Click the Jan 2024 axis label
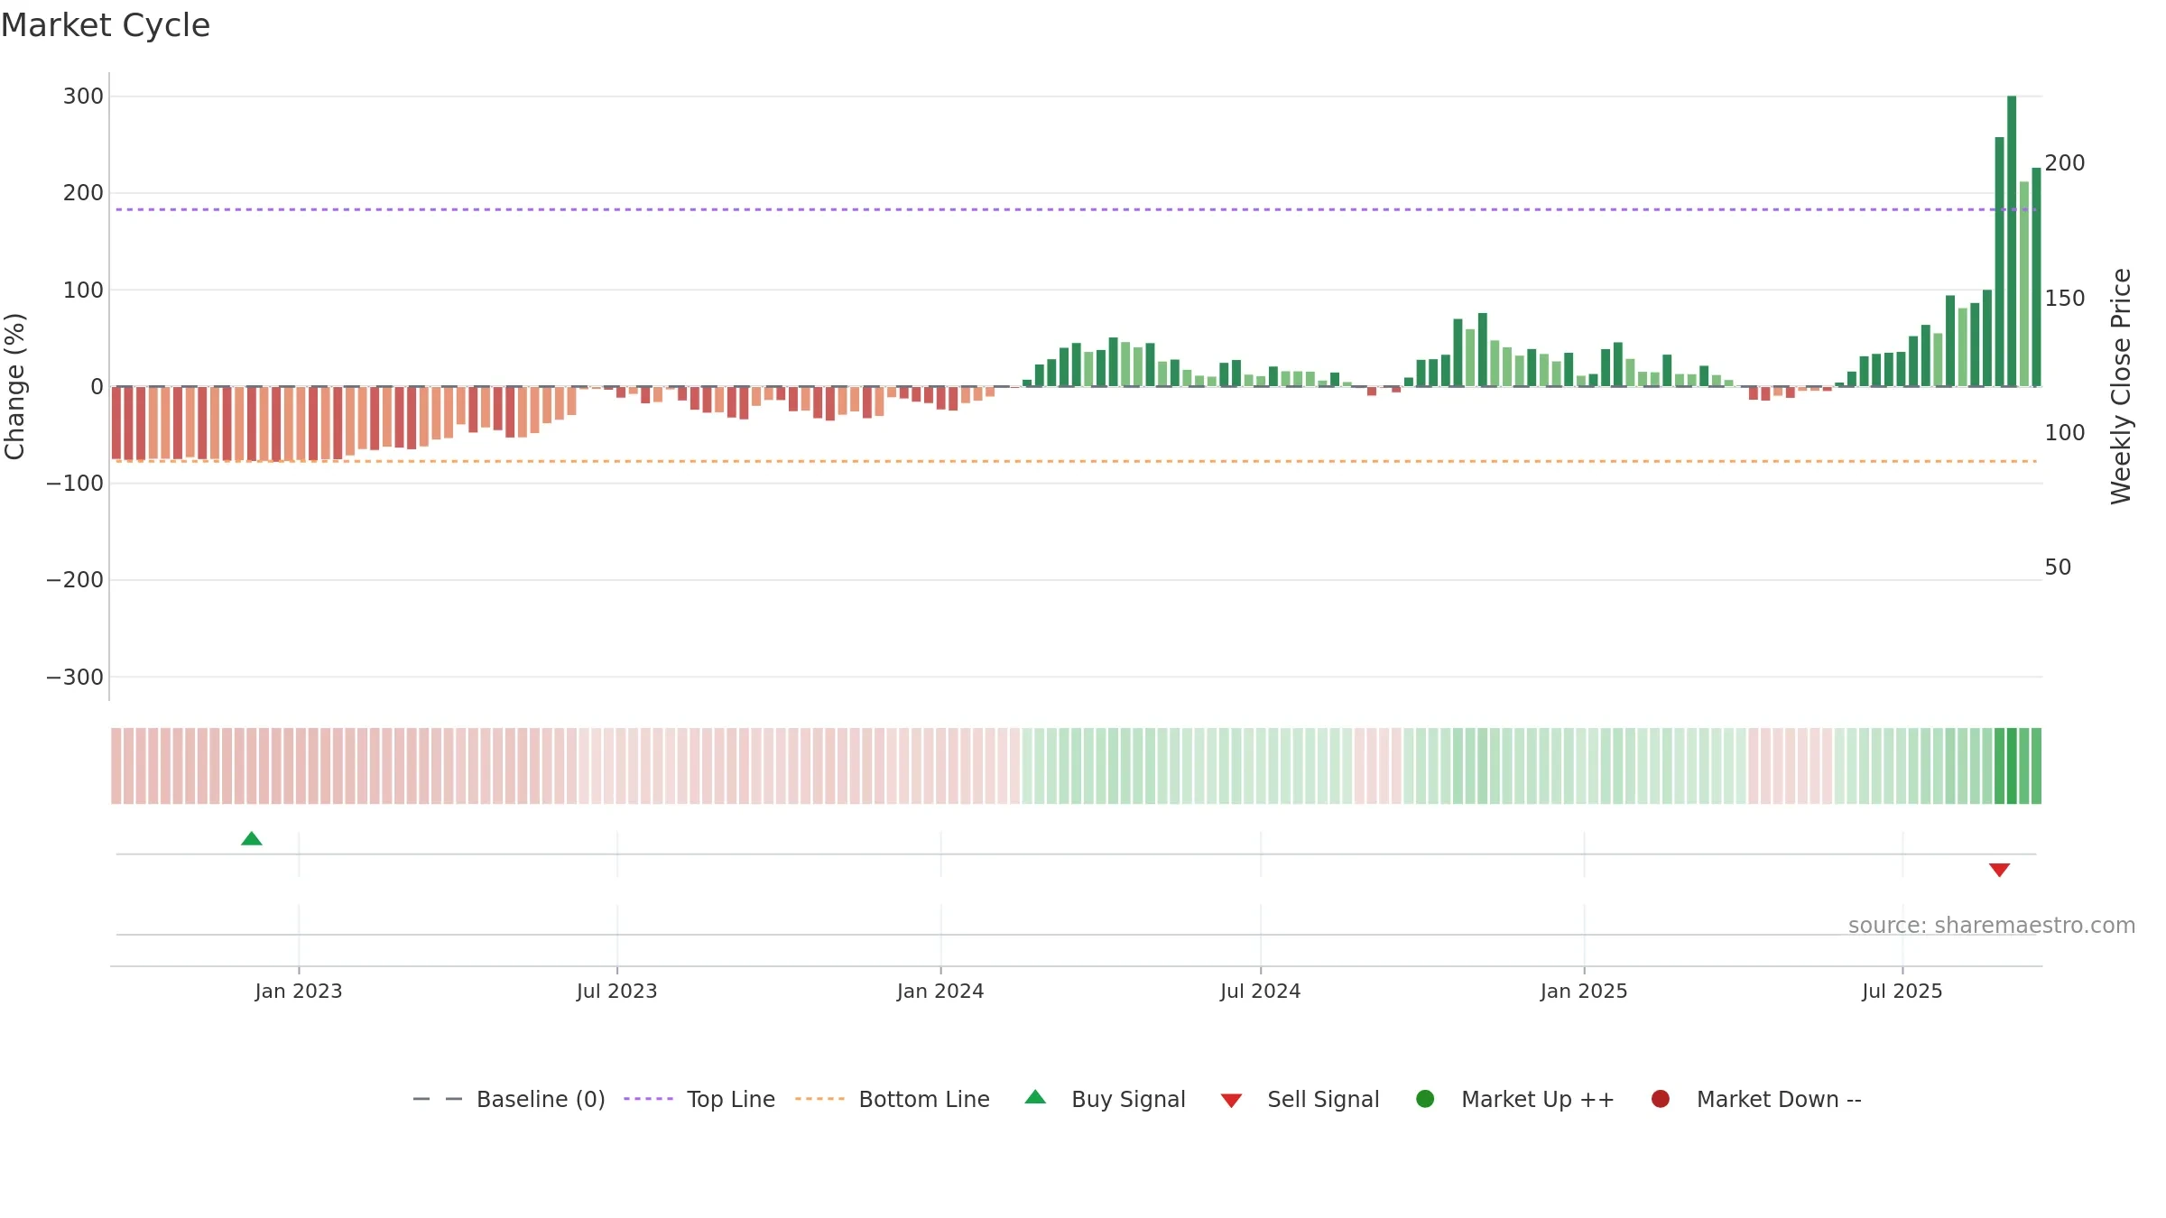Screen dimensions: 2166x1218 (x=940, y=992)
